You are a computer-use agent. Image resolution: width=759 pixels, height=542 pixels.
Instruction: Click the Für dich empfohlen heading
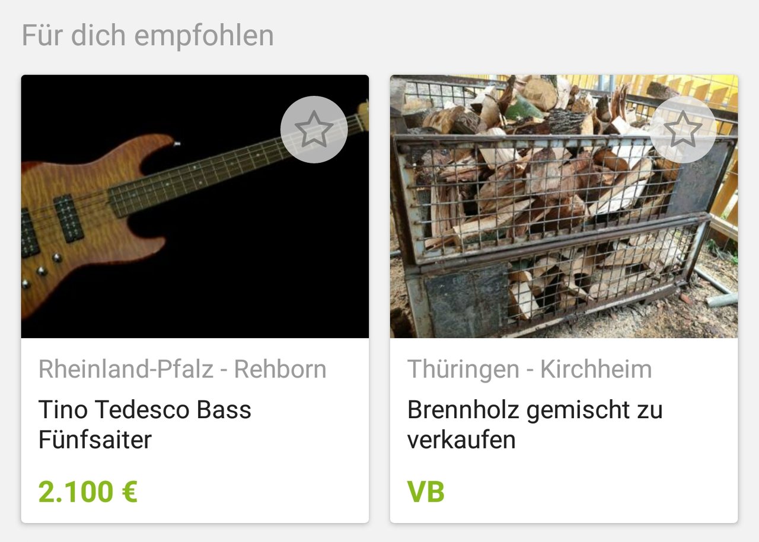coord(148,36)
